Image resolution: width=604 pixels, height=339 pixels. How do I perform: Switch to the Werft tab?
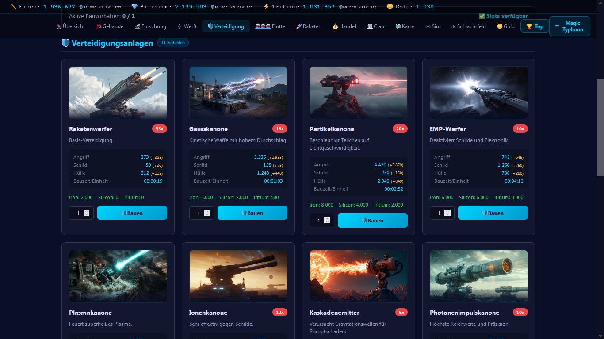click(x=187, y=26)
